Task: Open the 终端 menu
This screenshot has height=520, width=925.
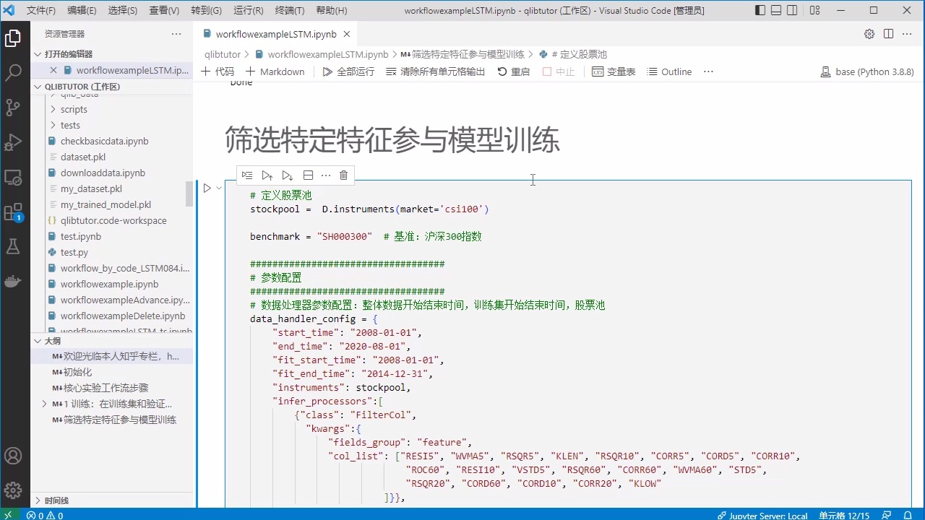Action: click(289, 10)
